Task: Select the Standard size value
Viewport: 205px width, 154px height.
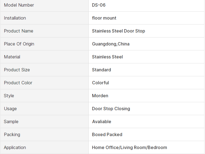Action: click(101, 70)
